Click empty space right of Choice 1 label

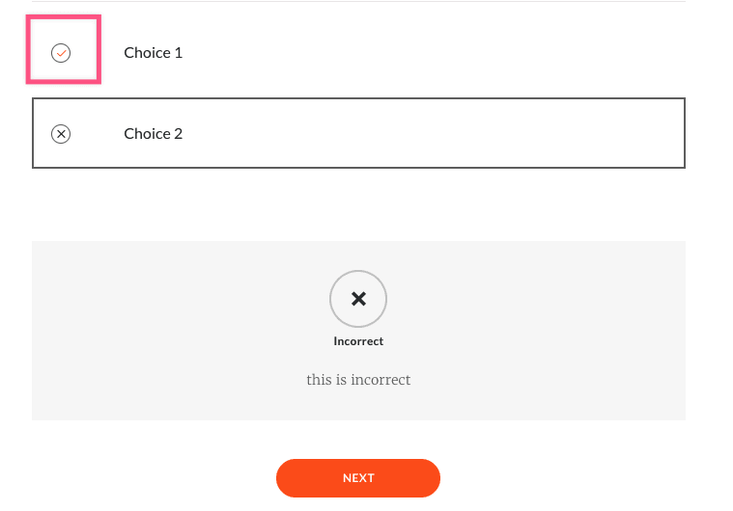click(435, 53)
